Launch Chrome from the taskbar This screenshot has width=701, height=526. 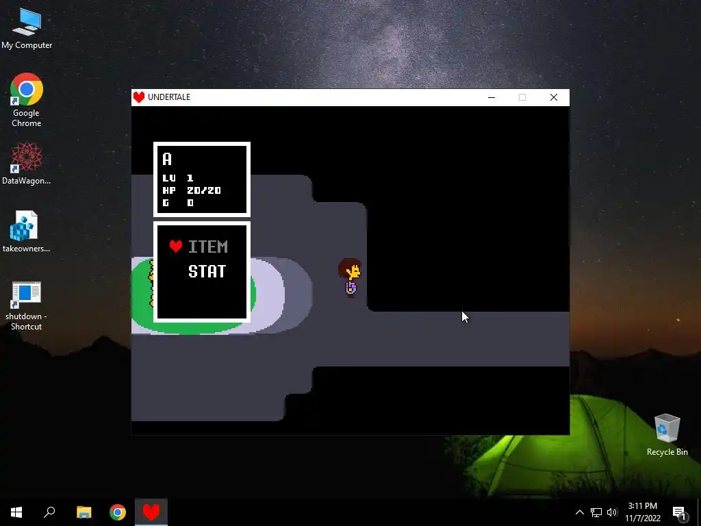[x=118, y=512]
